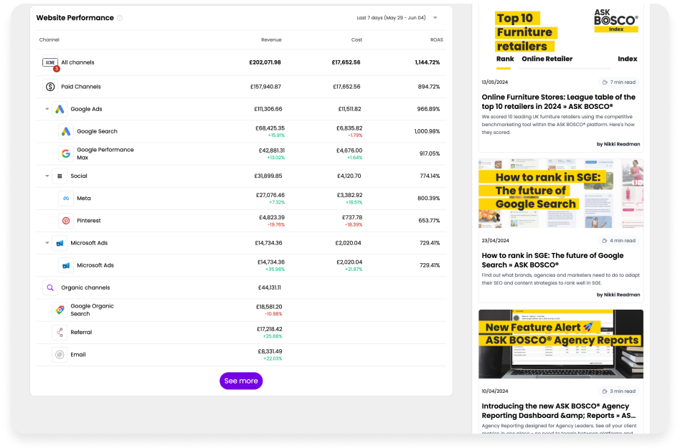Click the 23/04/2024 article date
The height and width of the screenshot is (448, 680).
[x=495, y=240]
